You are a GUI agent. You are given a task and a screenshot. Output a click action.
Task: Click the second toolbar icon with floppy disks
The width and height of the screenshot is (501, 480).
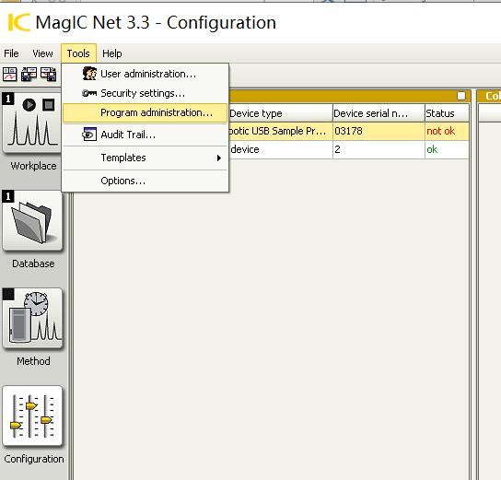29,74
